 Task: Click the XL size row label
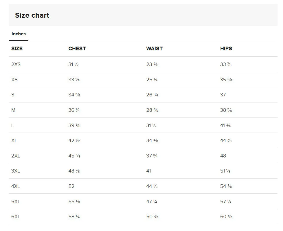[x=14, y=140]
